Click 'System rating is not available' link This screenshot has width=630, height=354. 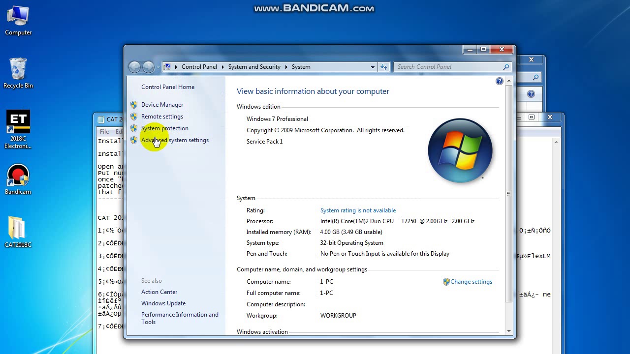[x=358, y=210]
